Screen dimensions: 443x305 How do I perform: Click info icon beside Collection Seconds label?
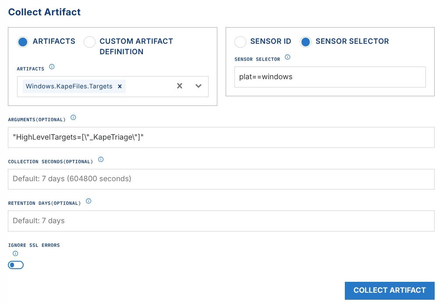101,160
